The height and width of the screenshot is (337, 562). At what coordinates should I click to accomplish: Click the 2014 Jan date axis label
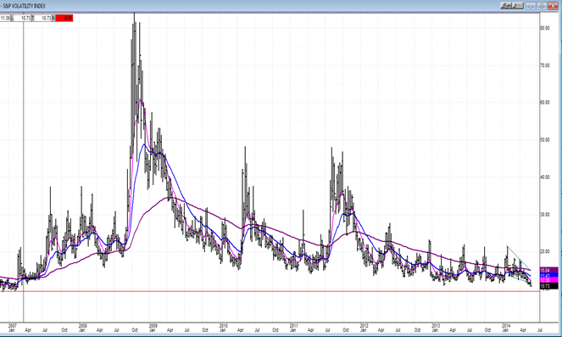click(506, 328)
